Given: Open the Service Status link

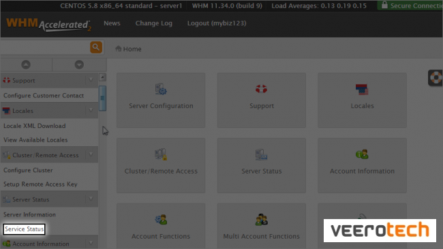Looking at the screenshot, I should pyautogui.click(x=24, y=229).
